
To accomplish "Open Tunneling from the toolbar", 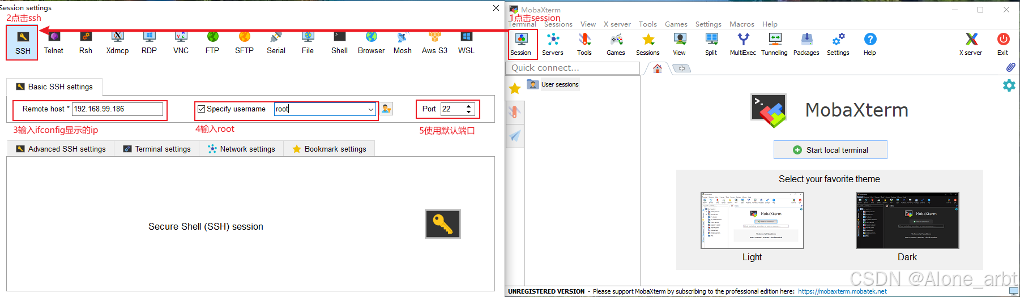I will (775, 44).
